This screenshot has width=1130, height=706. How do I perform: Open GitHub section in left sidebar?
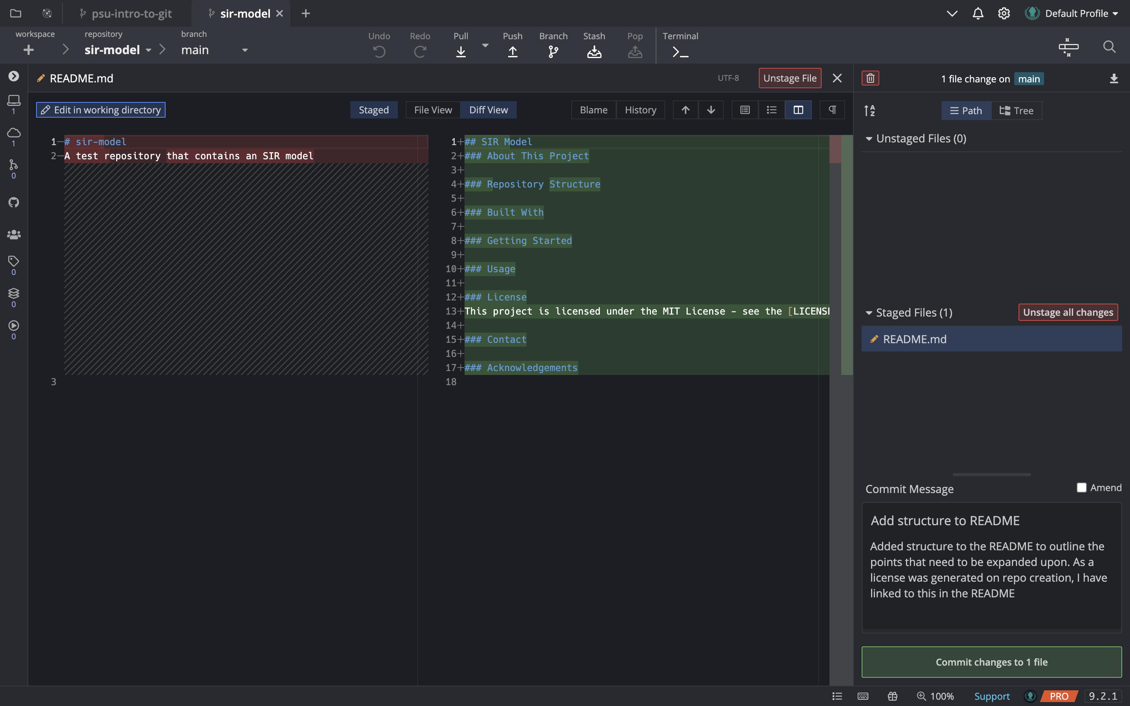click(14, 202)
